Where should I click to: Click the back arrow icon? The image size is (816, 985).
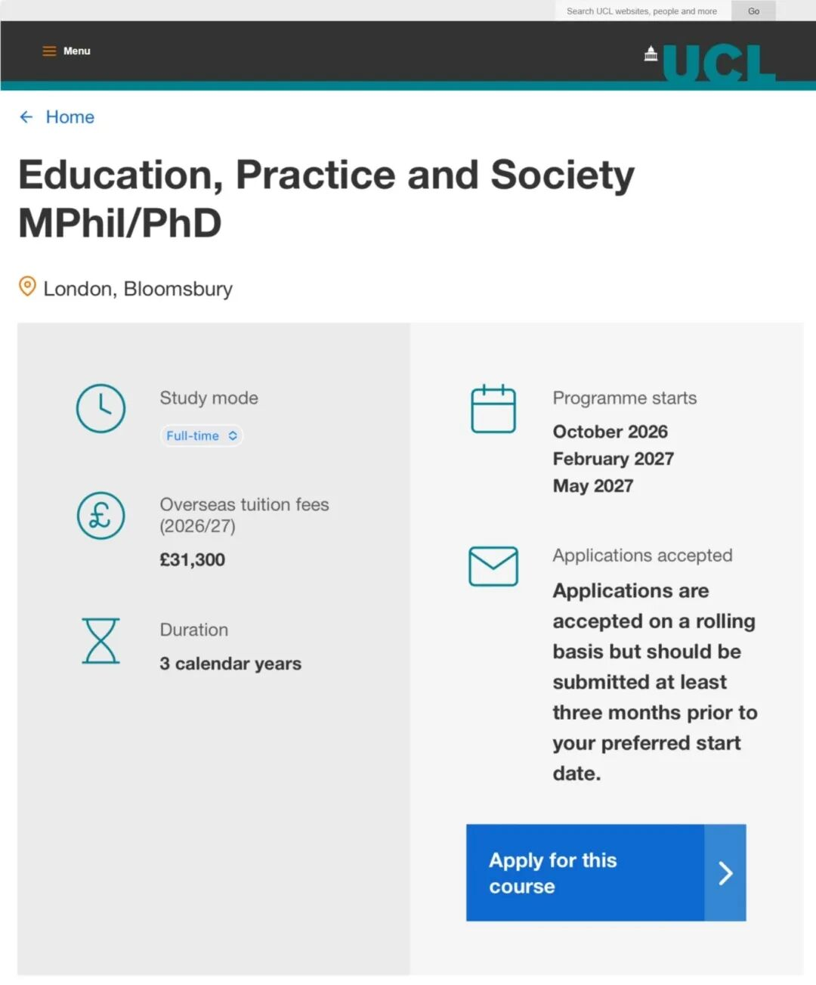(x=26, y=117)
